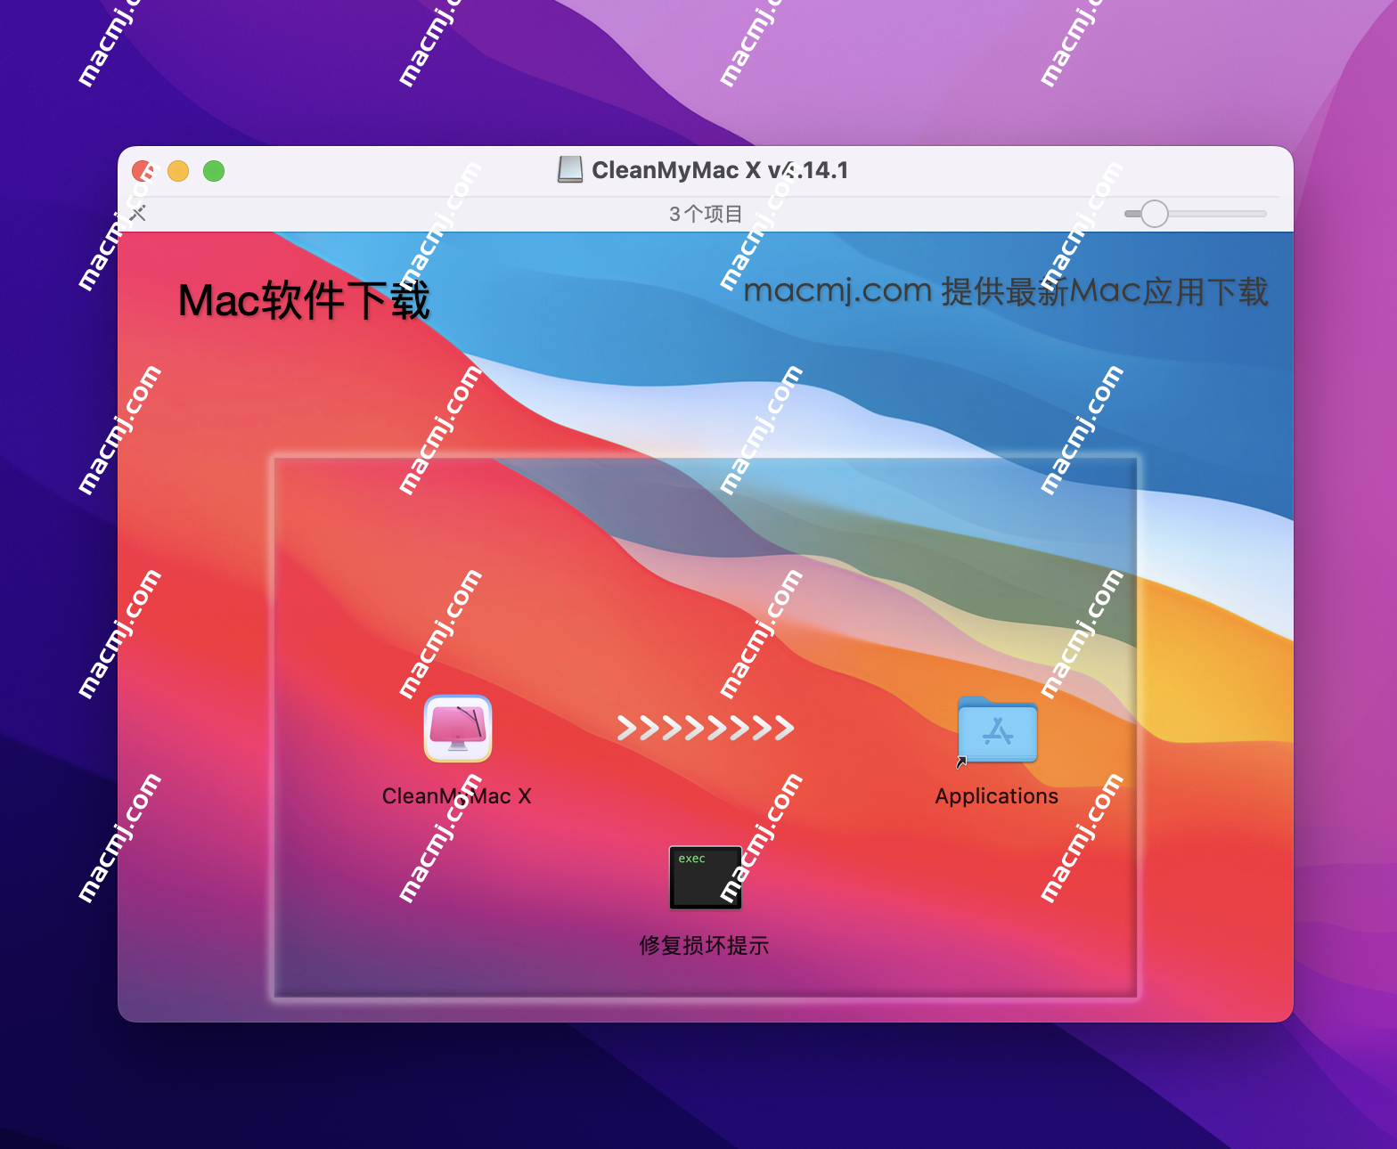
Task: Select the exec script icon
Action: pos(706,877)
